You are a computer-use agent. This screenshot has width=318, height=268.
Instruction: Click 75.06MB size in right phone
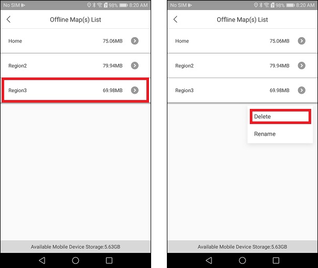[x=280, y=41]
